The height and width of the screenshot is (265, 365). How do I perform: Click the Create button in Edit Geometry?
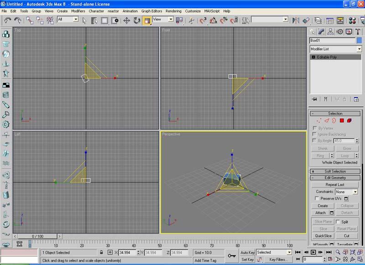pos(323,206)
